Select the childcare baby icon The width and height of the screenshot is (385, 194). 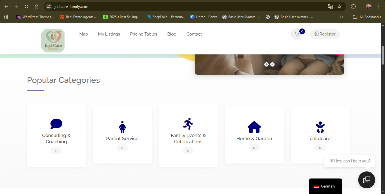coord(320,127)
